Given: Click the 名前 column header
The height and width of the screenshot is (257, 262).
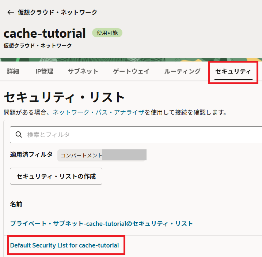Looking at the screenshot, I should pyautogui.click(x=16, y=204).
